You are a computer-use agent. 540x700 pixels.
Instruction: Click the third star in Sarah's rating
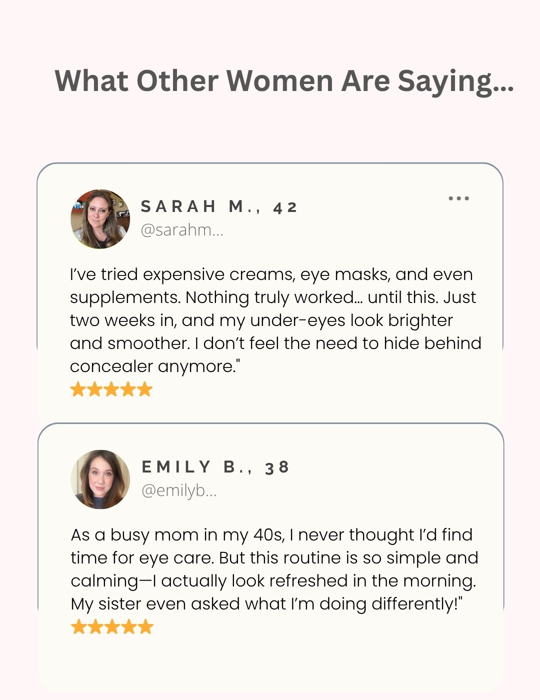(111, 389)
